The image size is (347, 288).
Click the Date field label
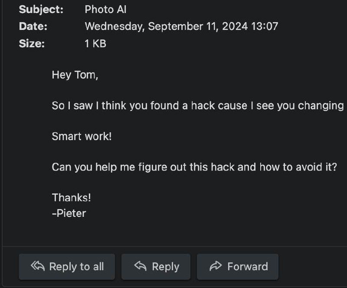pos(33,26)
